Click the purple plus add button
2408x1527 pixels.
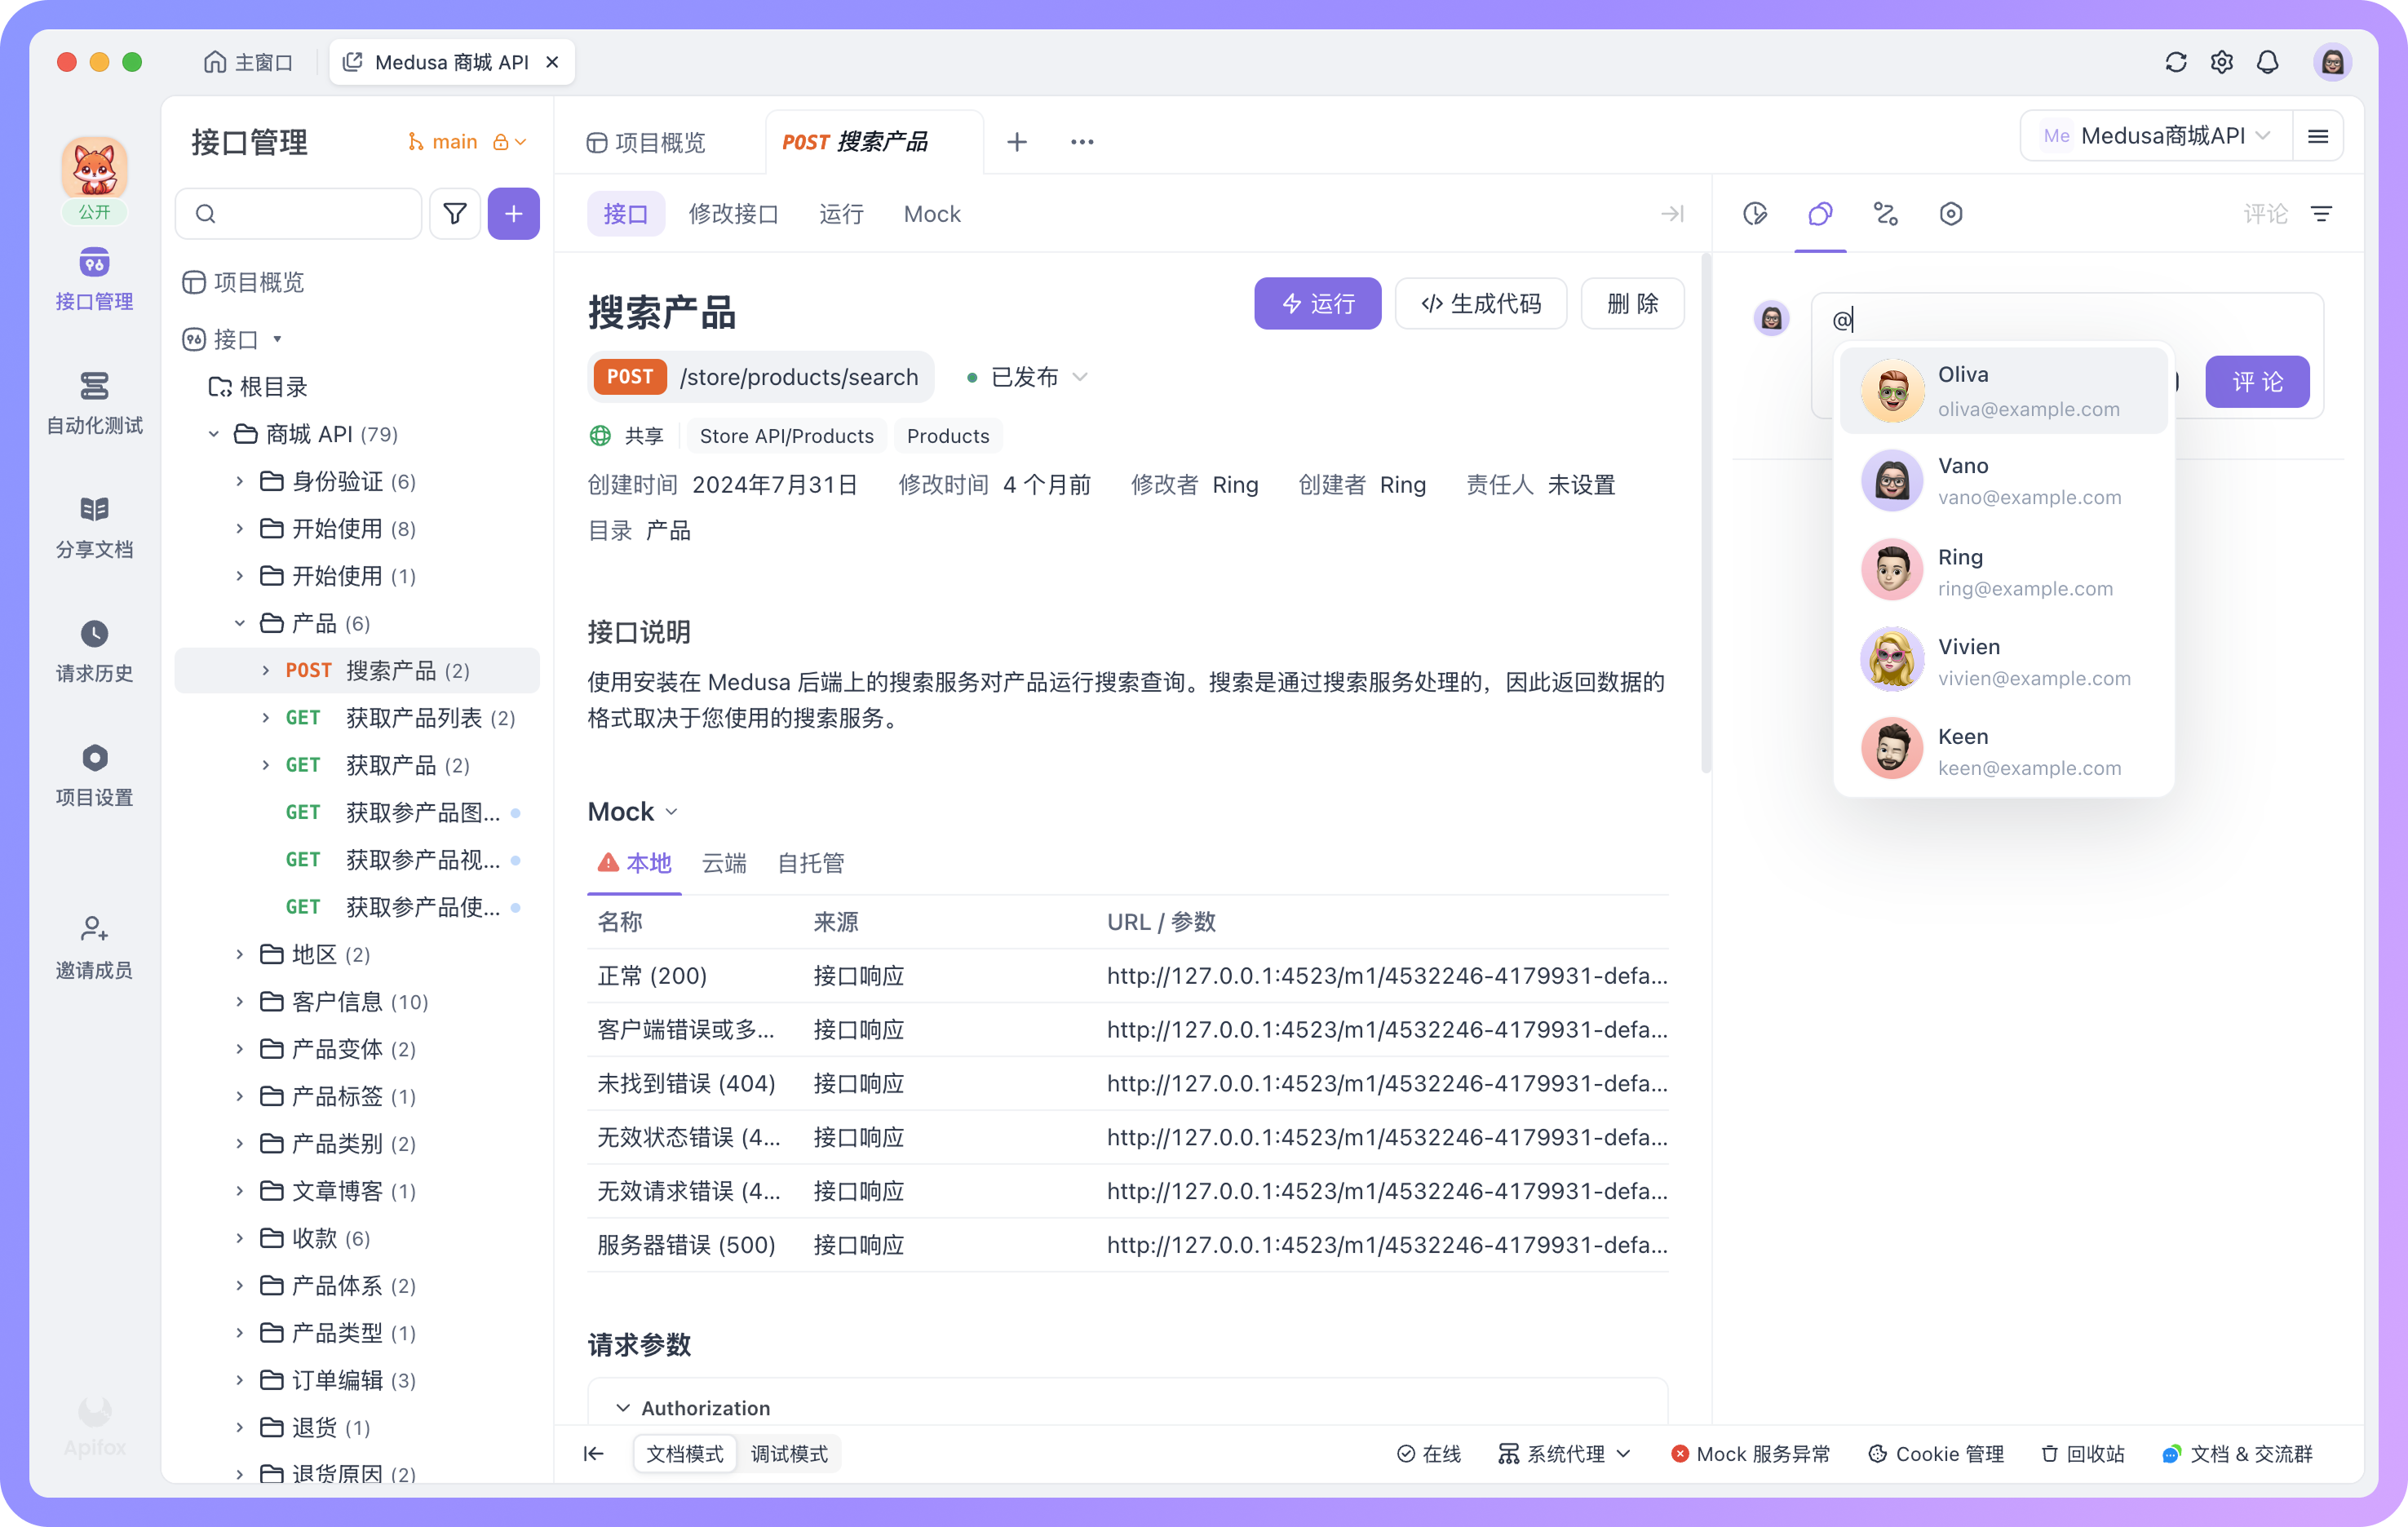(513, 213)
